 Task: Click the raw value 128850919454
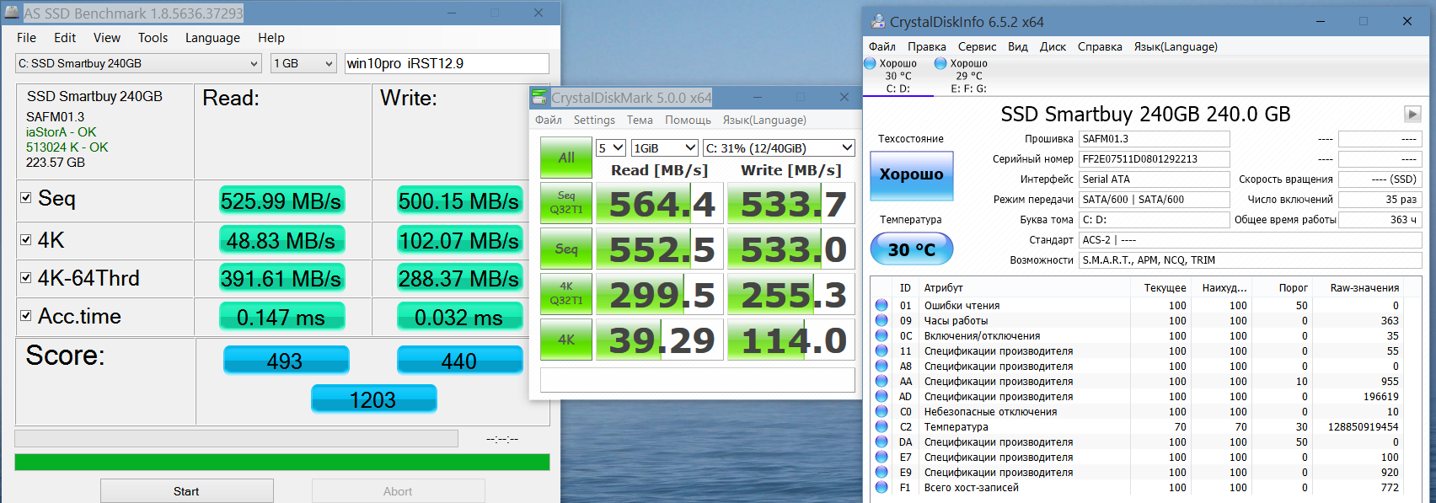tap(1364, 427)
